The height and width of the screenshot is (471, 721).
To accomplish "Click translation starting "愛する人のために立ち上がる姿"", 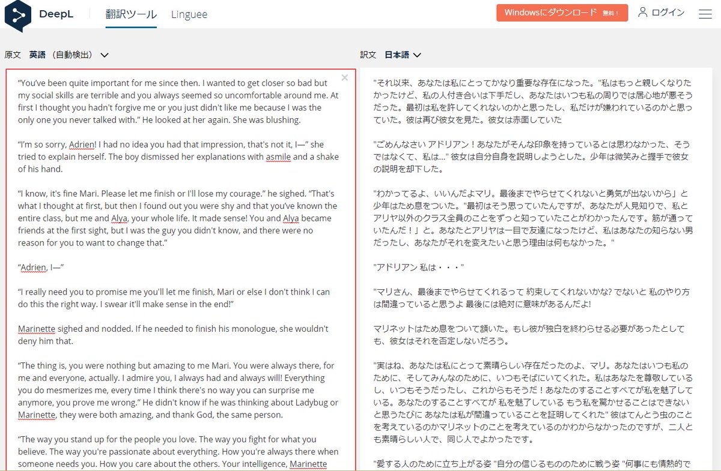I will click(x=532, y=464).
